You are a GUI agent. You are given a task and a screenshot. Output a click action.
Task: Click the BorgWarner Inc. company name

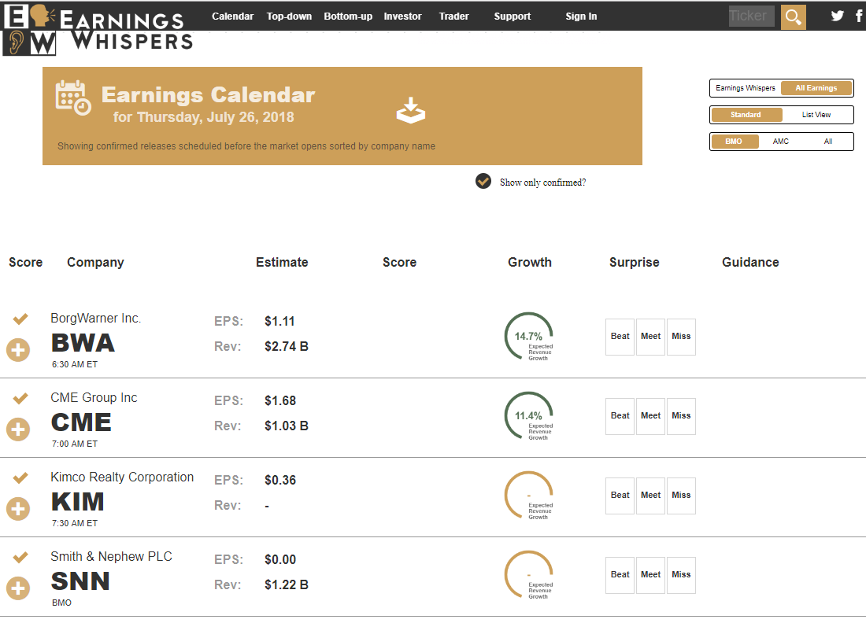[95, 319]
